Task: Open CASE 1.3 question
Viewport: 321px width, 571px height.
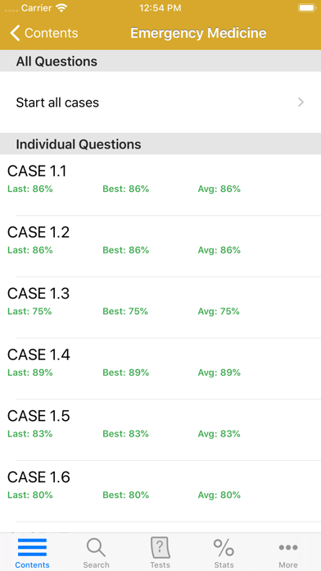Action: coord(160,307)
